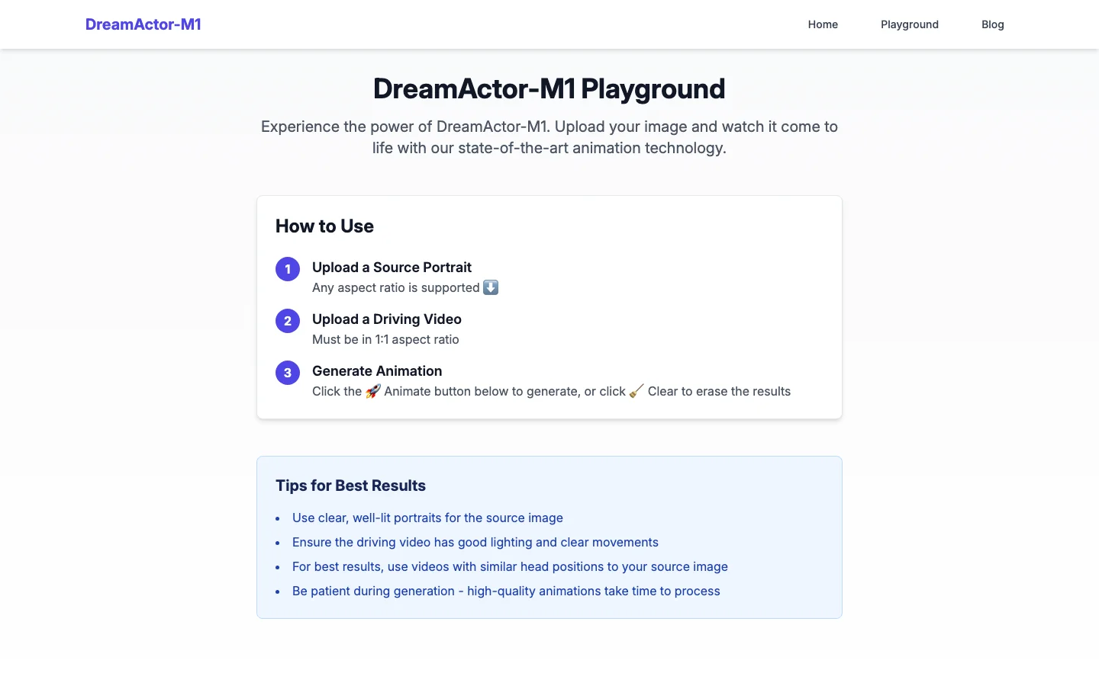Click 'Upload a Source Portrait' text
Image resolution: width=1099 pixels, height=686 pixels.
[x=392, y=268]
